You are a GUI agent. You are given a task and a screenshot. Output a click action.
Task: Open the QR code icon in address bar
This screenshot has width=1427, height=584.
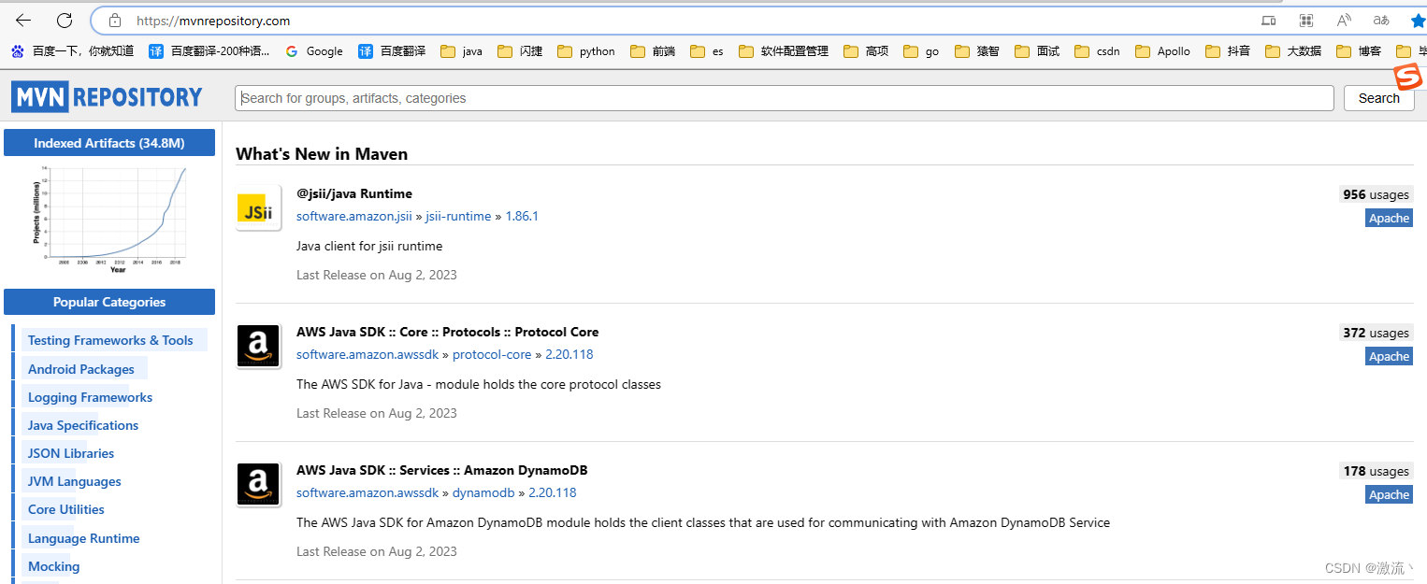(x=1306, y=20)
